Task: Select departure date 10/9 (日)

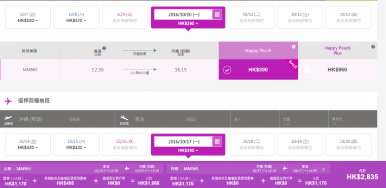Action: [x=125, y=17]
